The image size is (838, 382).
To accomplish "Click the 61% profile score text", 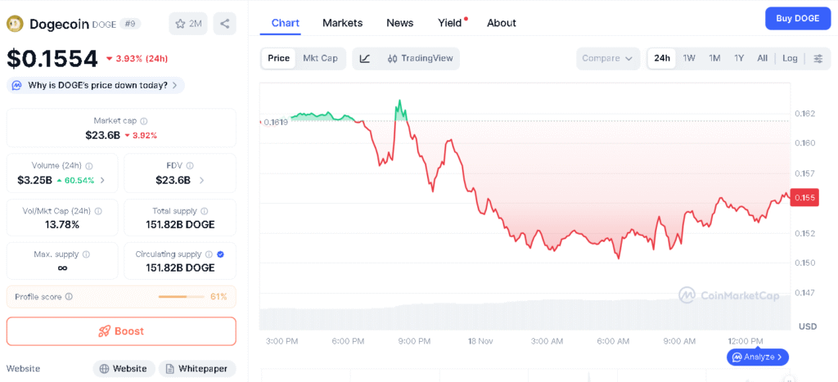I will click(x=219, y=296).
